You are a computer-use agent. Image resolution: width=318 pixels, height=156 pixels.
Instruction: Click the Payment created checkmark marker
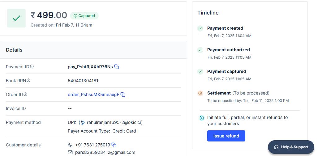coord(200,28)
